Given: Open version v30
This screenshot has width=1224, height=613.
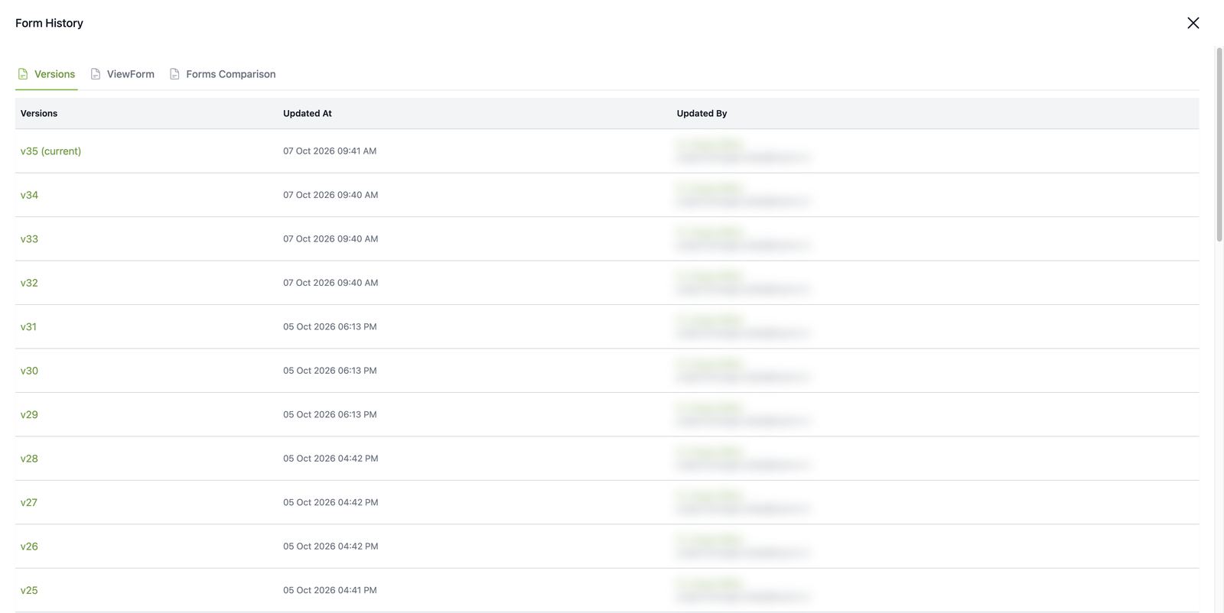Looking at the screenshot, I should coord(29,371).
